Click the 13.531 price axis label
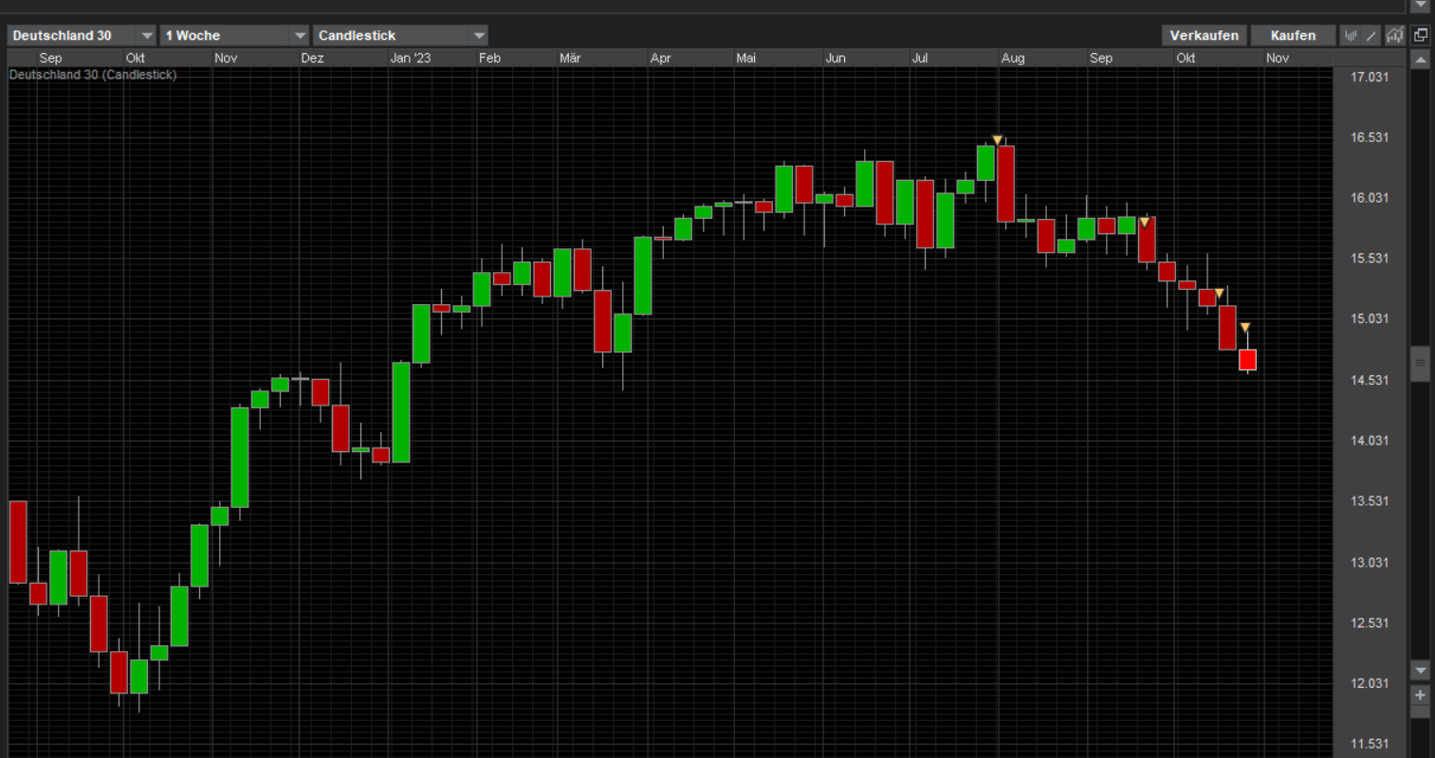1435x758 pixels. click(1369, 501)
